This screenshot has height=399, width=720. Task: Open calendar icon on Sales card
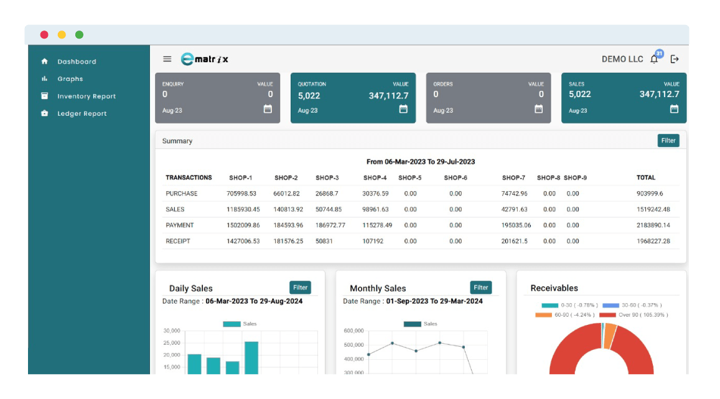[x=674, y=109]
